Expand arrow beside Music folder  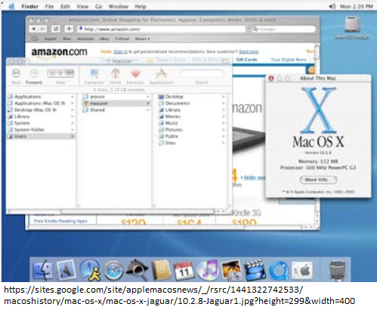[224, 123]
